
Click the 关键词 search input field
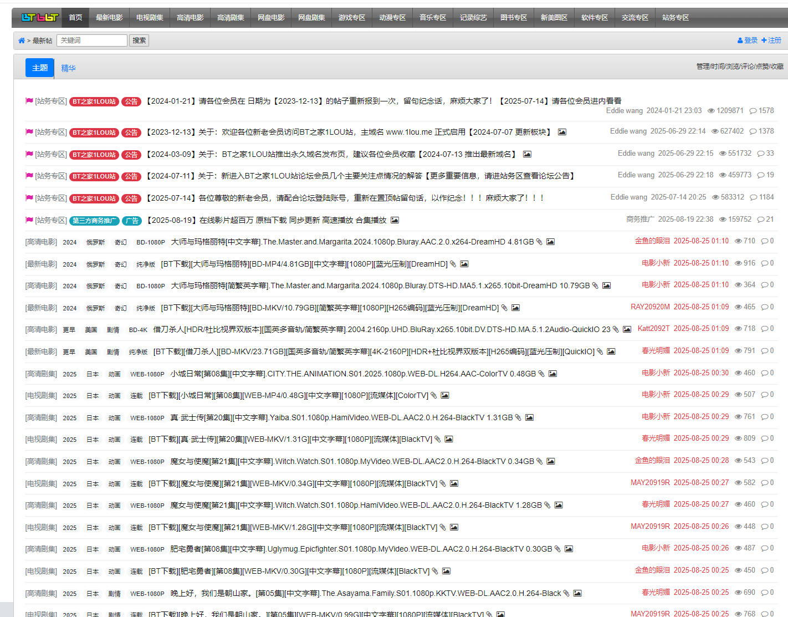tap(92, 40)
